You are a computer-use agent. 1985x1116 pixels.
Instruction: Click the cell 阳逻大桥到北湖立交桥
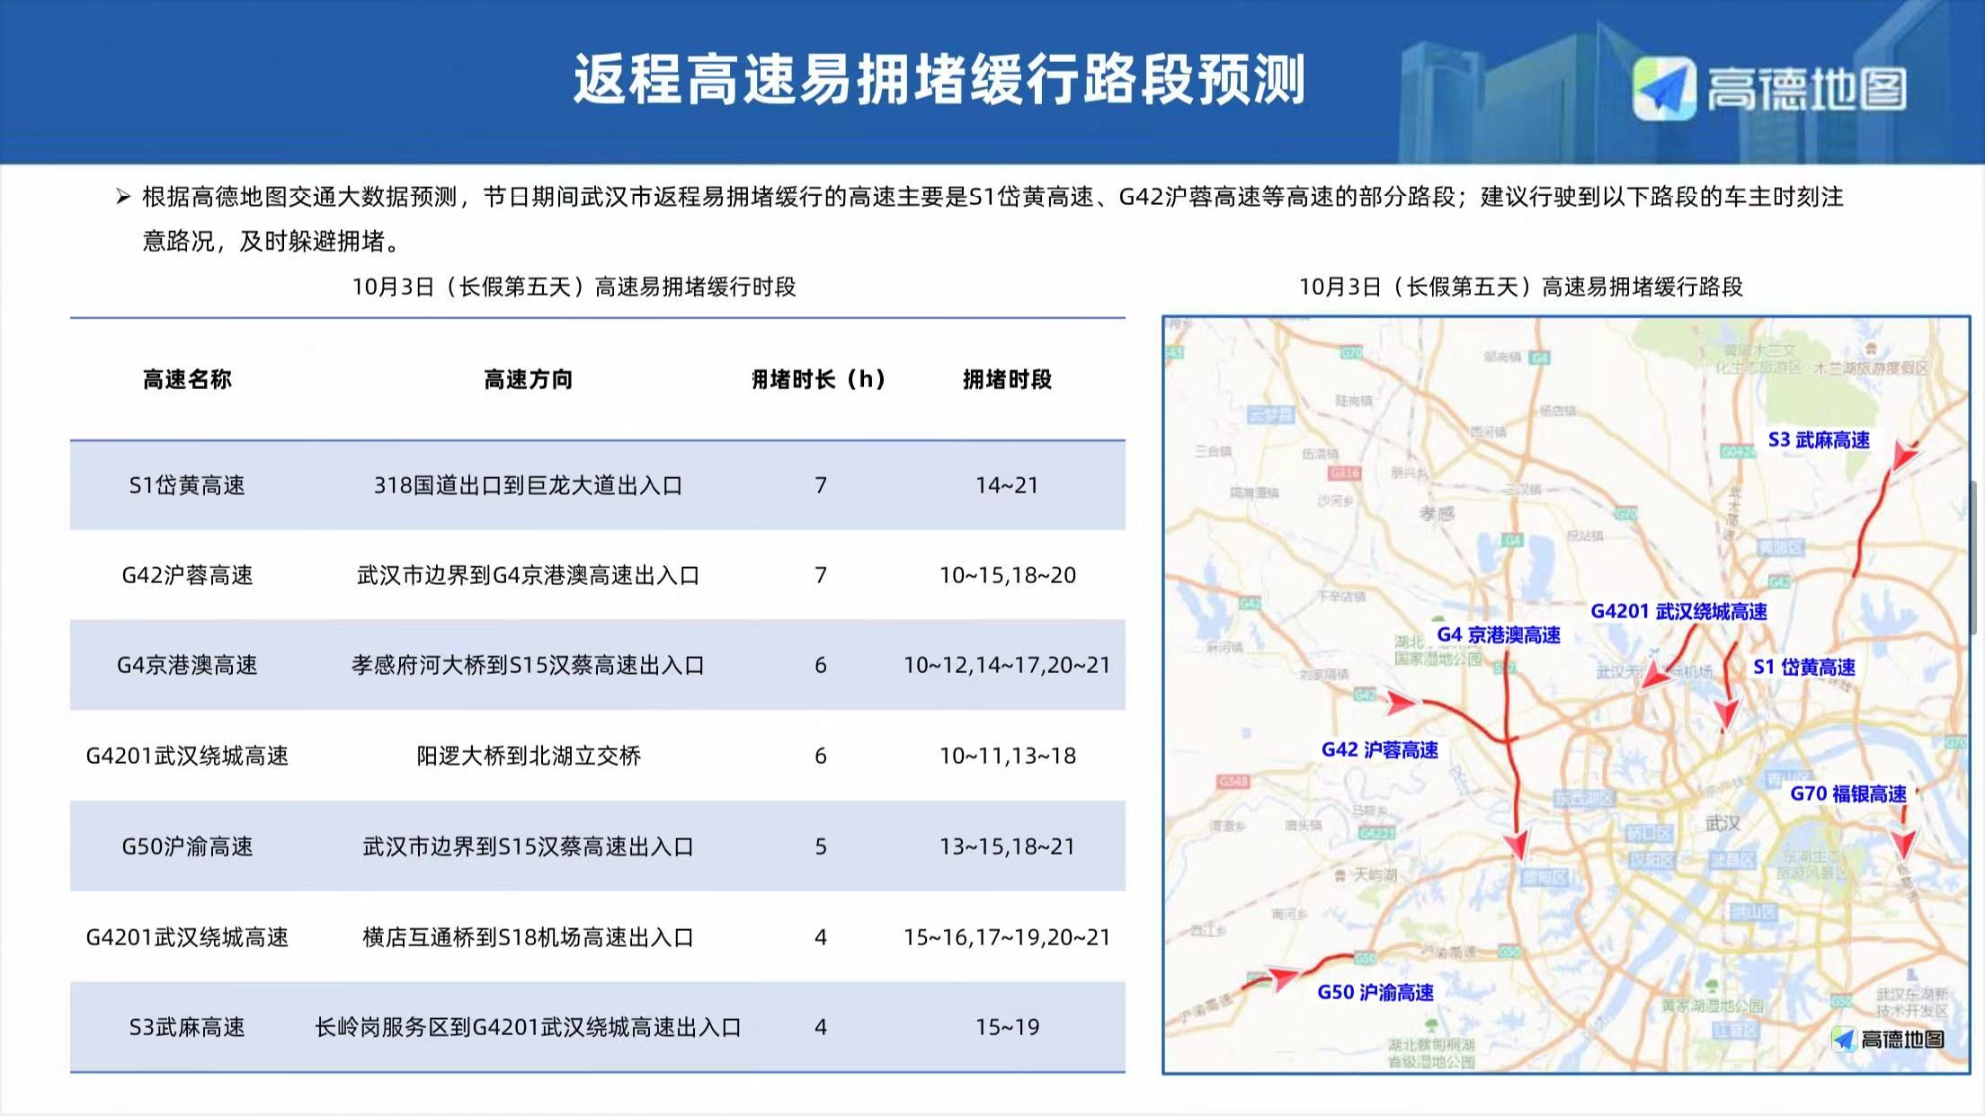click(528, 756)
